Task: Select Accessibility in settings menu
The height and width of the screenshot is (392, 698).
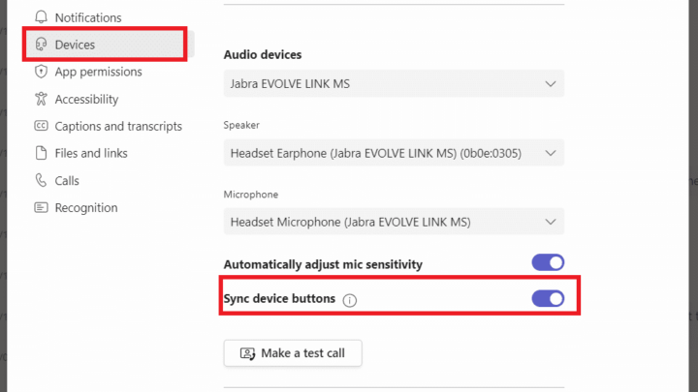Action: [x=86, y=99]
